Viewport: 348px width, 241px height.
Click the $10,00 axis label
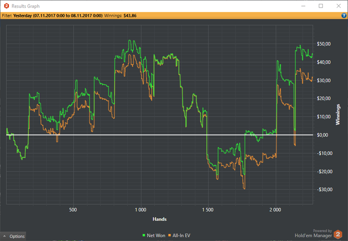(x=324, y=117)
